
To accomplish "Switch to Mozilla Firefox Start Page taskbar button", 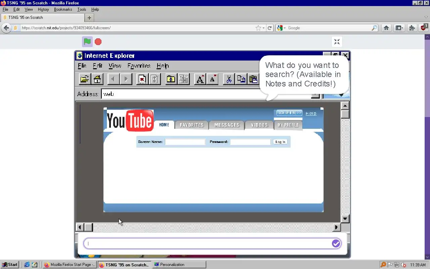I will click(x=70, y=265).
